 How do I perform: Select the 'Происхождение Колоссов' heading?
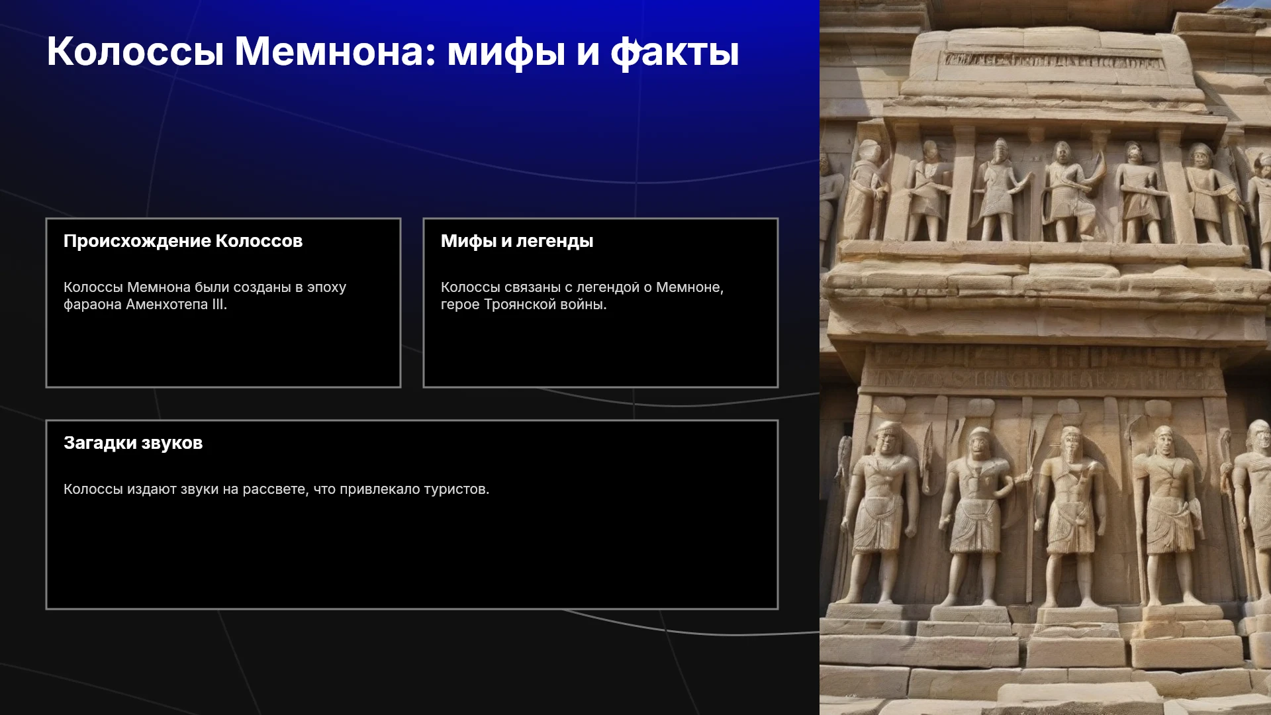(183, 241)
